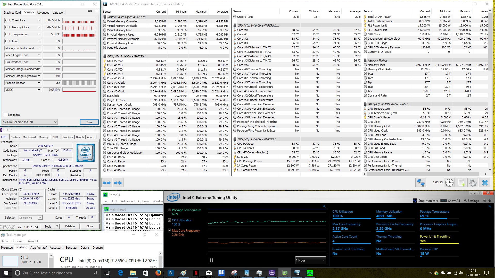Click Validate button in CPU-Z
The width and height of the screenshot is (495, 278).
[70, 226]
